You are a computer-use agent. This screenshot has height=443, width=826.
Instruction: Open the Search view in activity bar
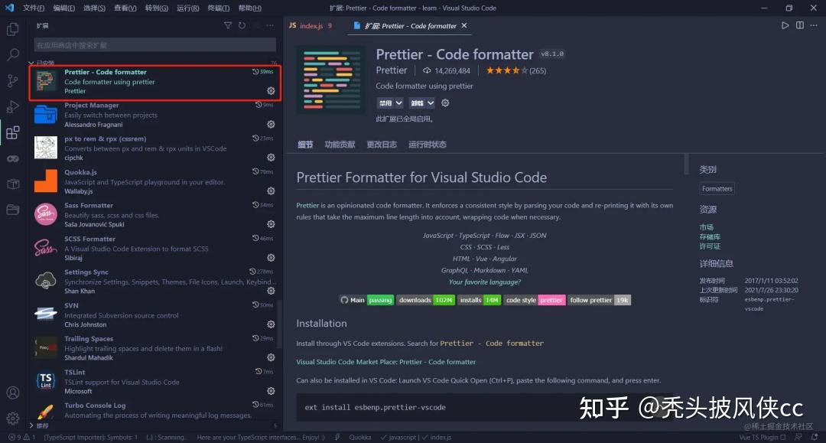(x=13, y=54)
